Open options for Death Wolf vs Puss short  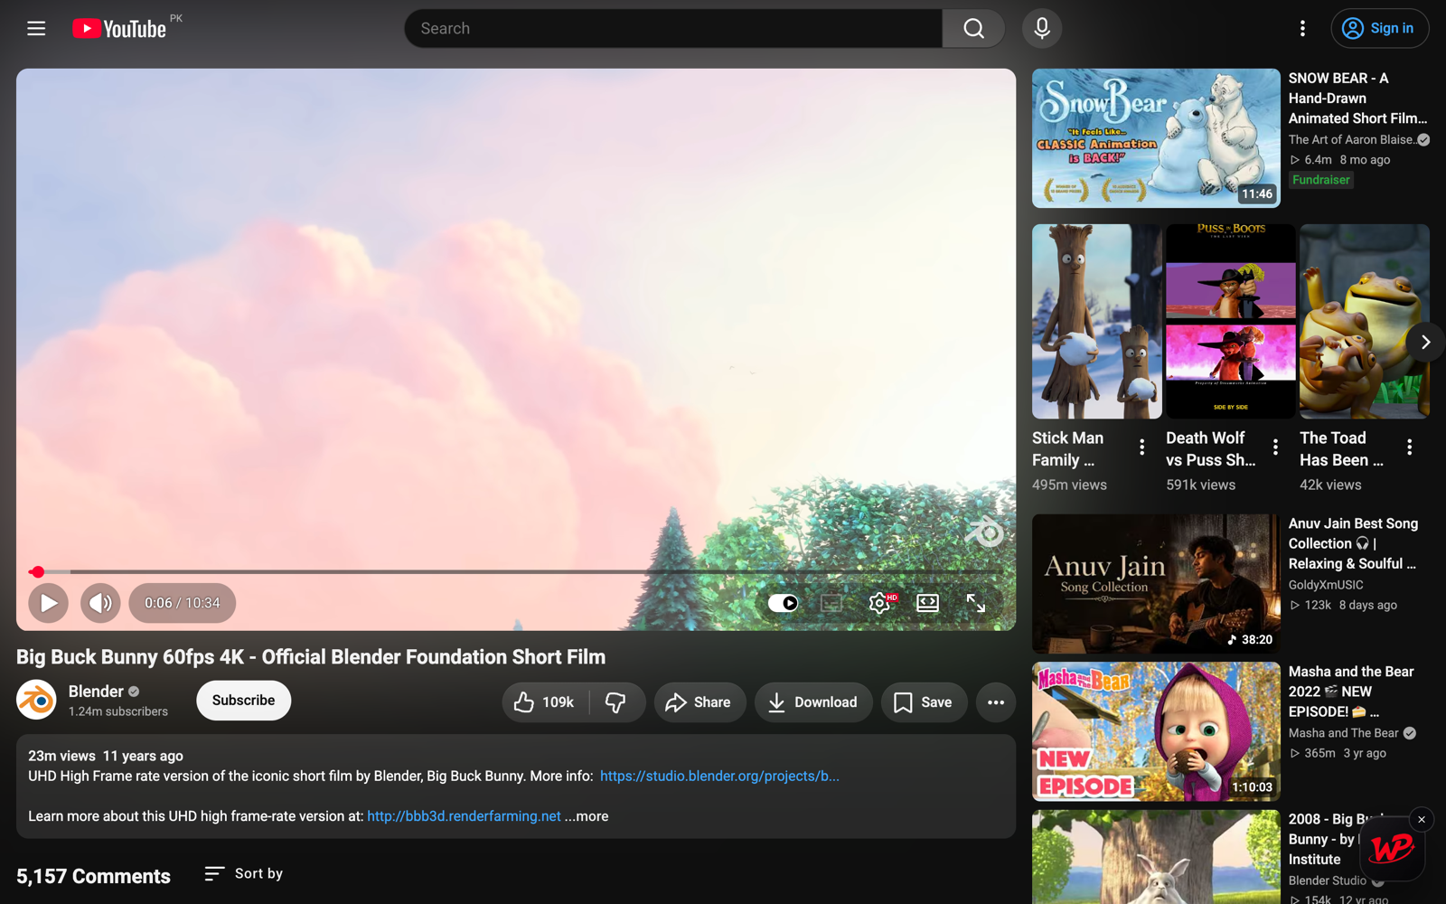pyautogui.click(x=1275, y=447)
